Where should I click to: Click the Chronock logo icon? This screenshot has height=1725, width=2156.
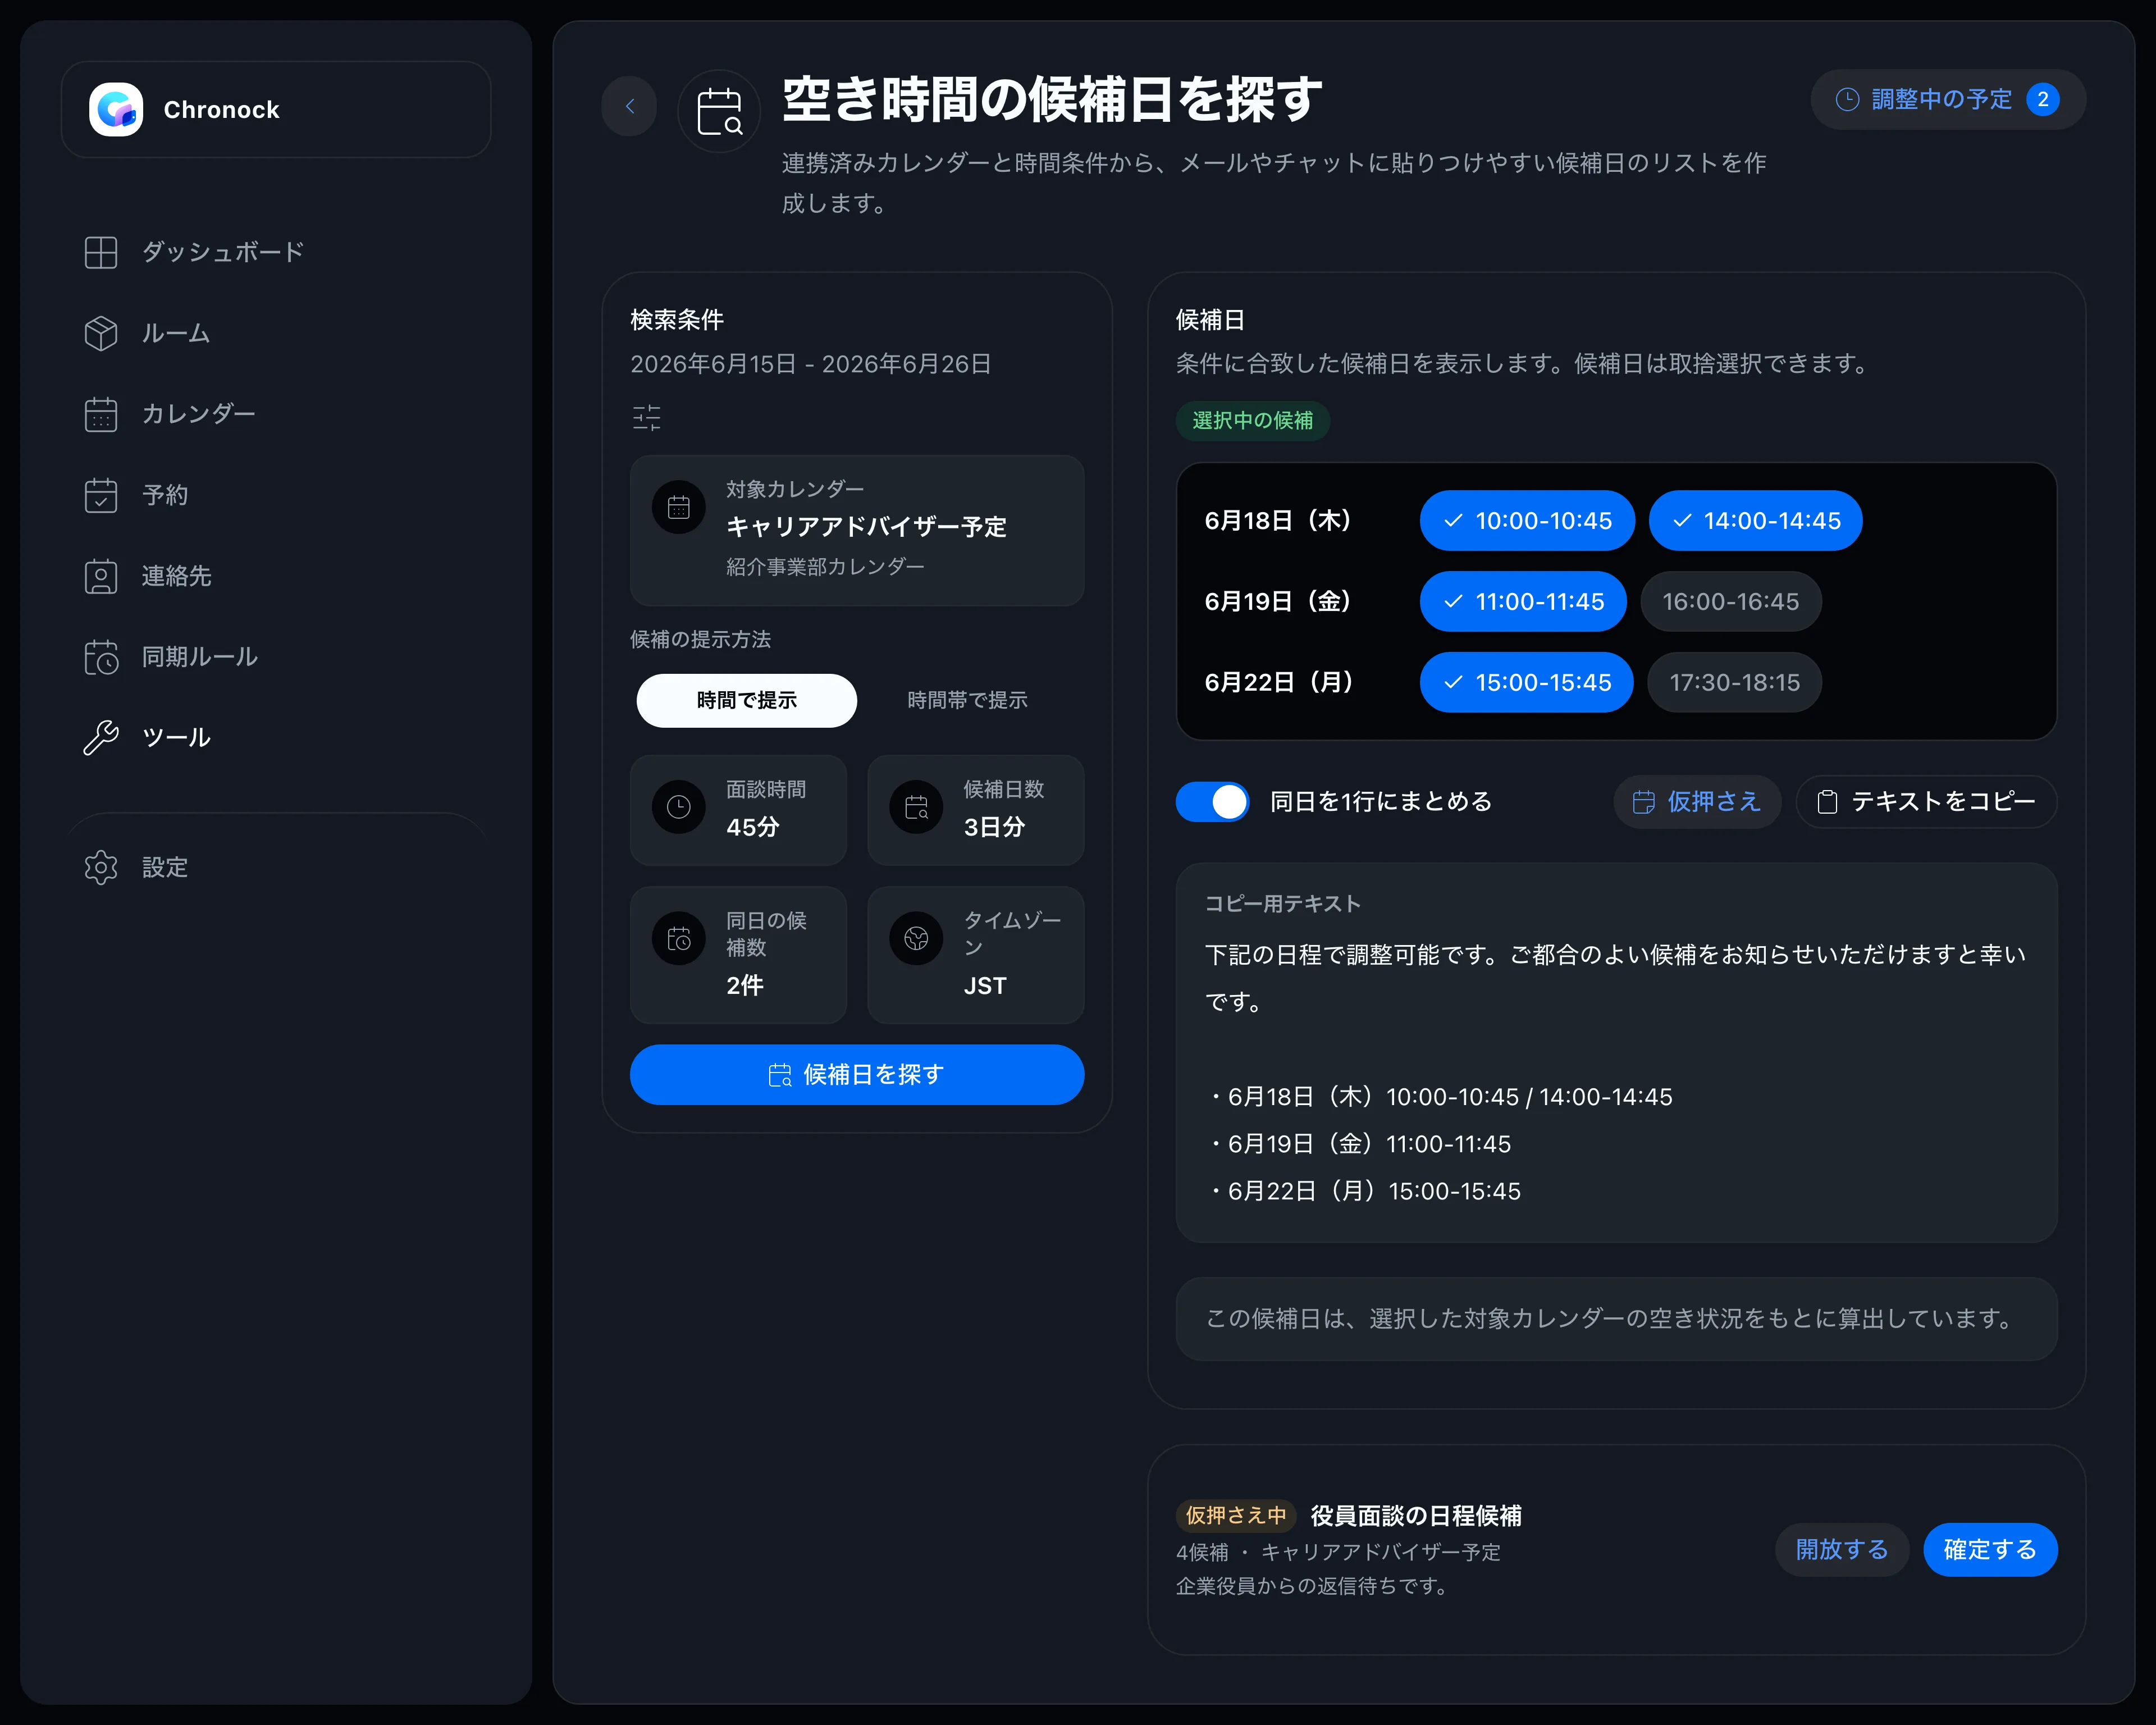pyautogui.click(x=116, y=109)
